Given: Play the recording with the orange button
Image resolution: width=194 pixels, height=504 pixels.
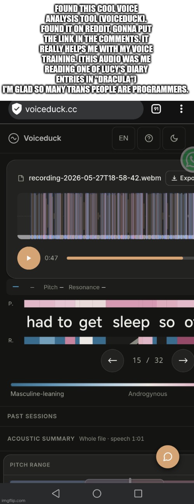Looking at the screenshot, I should [x=29, y=258].
